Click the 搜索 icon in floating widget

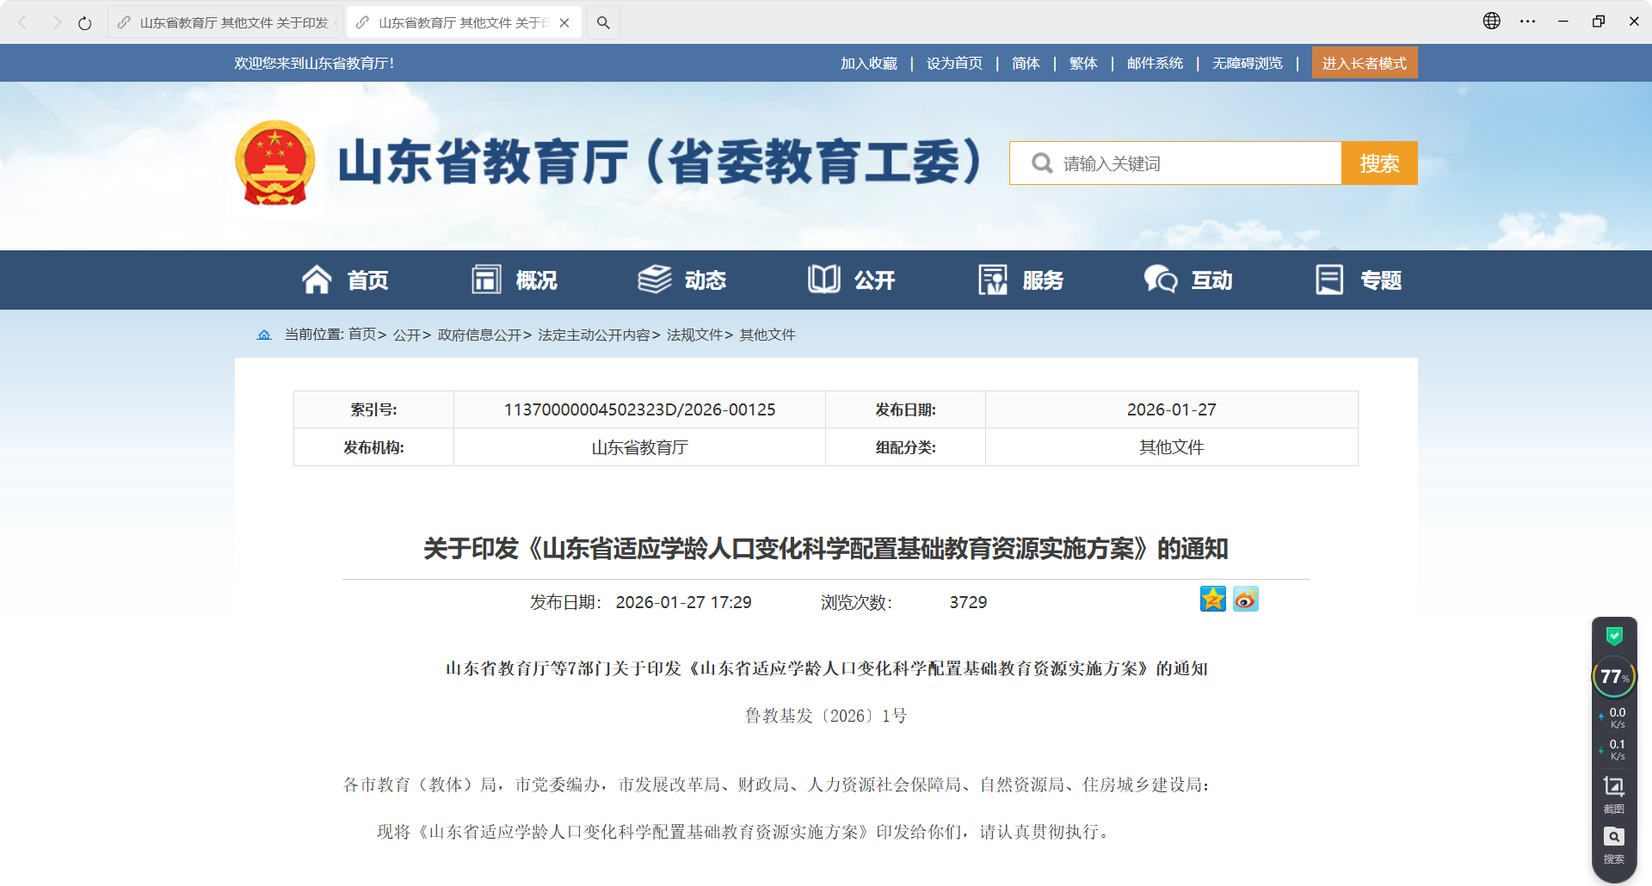[1614, 846]
